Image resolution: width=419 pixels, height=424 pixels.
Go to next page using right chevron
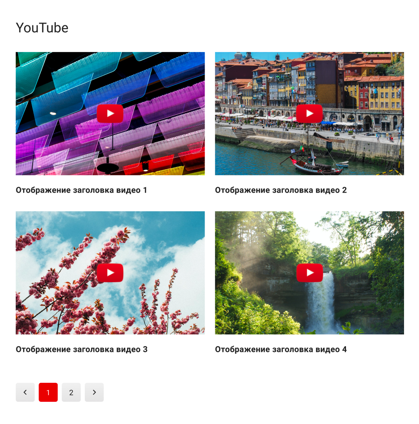coord(94,392)
